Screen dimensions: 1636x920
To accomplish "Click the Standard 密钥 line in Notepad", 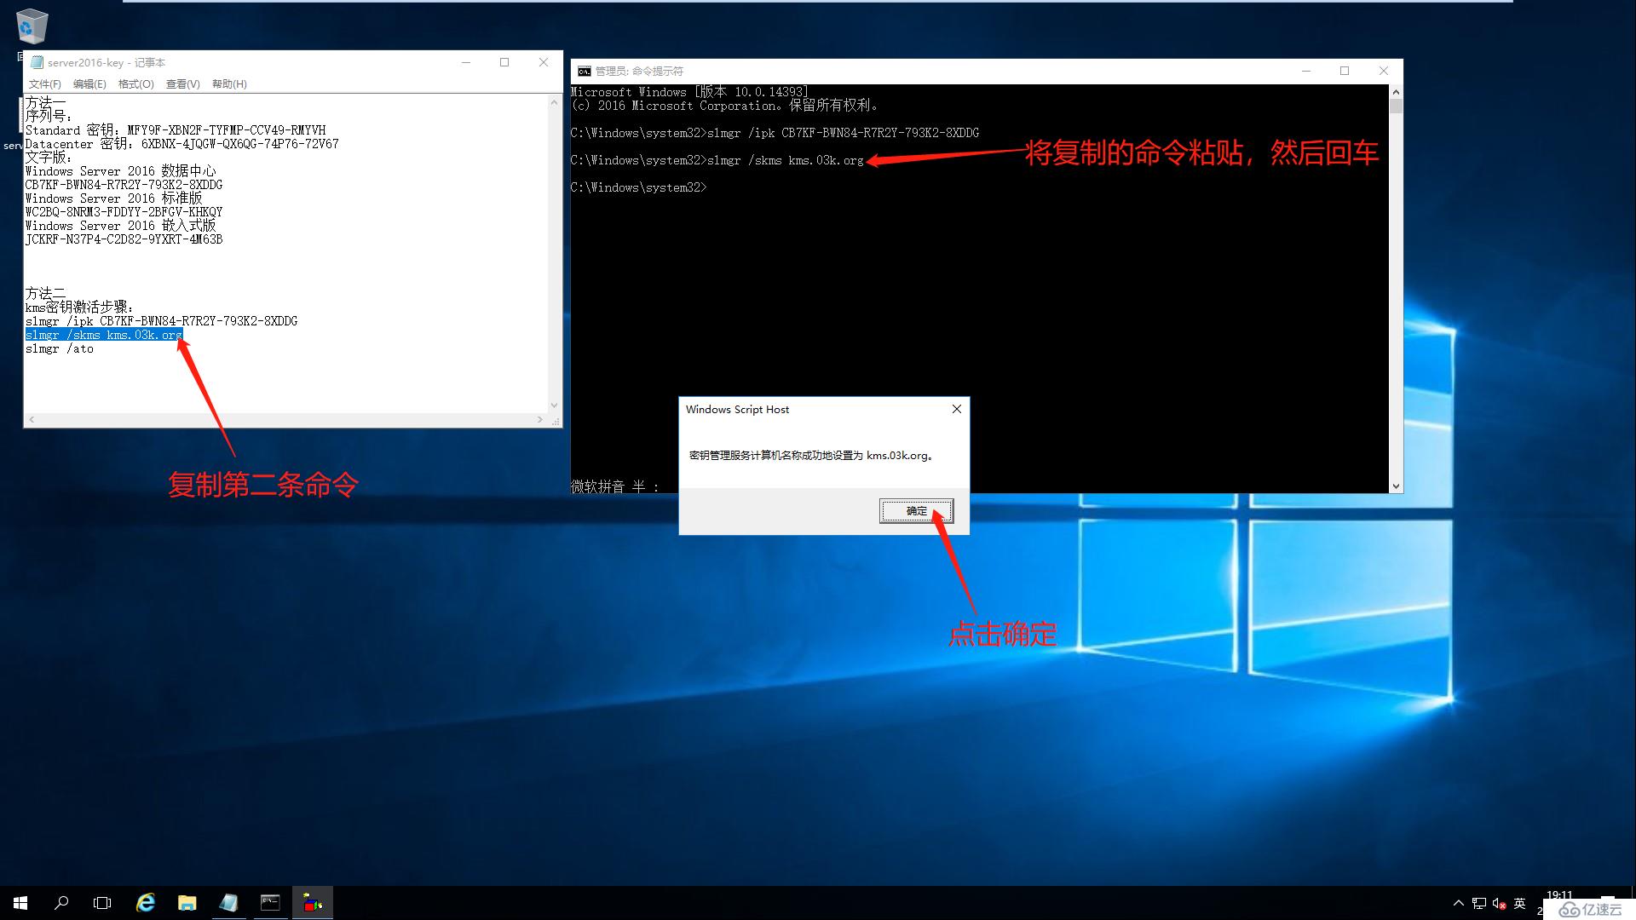I will click(x=176, y=130).
